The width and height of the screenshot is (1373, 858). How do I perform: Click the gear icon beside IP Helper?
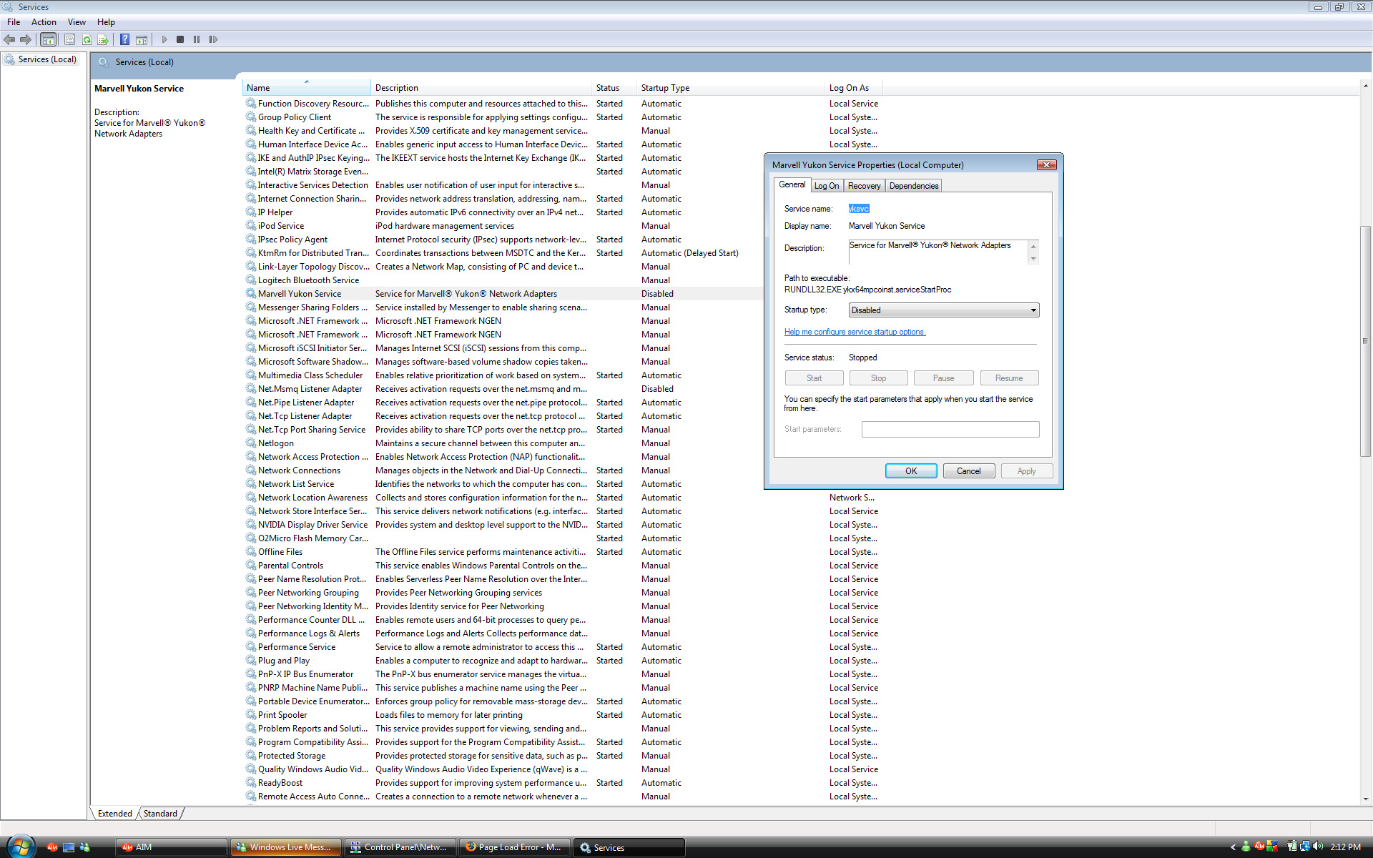[x=251, y=212]
